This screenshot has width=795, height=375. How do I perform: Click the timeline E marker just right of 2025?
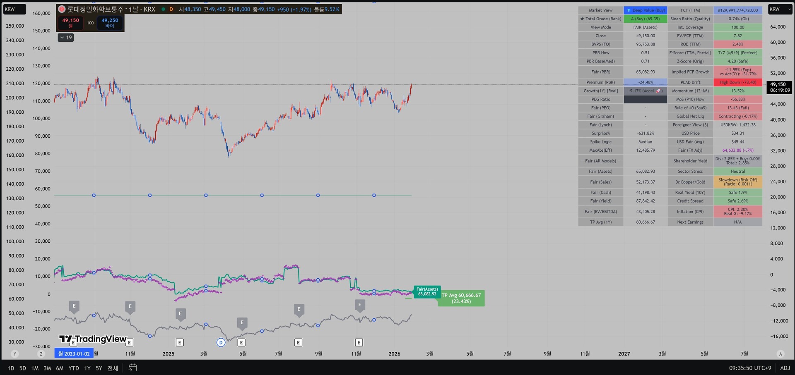coord(180,342)
